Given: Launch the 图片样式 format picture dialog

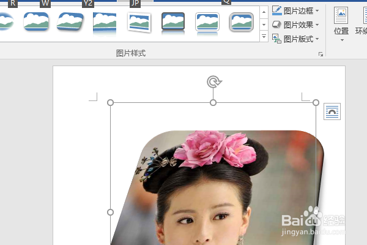Looking at the screenshot, I should 321,55.
